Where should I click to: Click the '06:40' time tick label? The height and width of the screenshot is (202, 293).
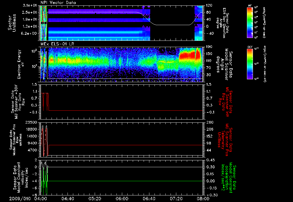pos(149,199)
